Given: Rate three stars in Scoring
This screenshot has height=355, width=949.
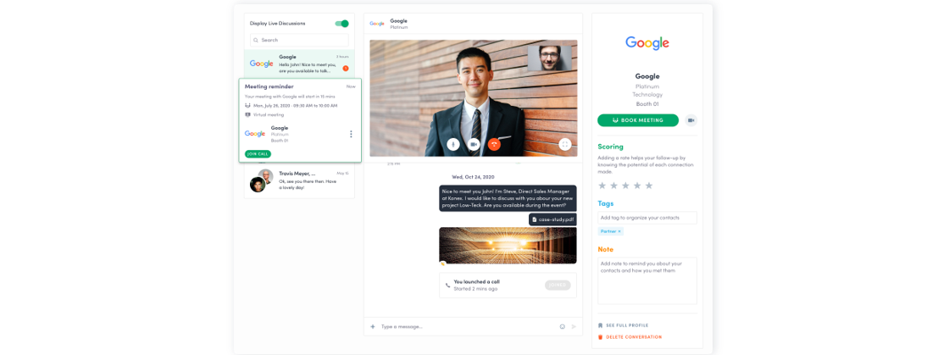Looking at the screenshot, I should (x=626, y=186).
